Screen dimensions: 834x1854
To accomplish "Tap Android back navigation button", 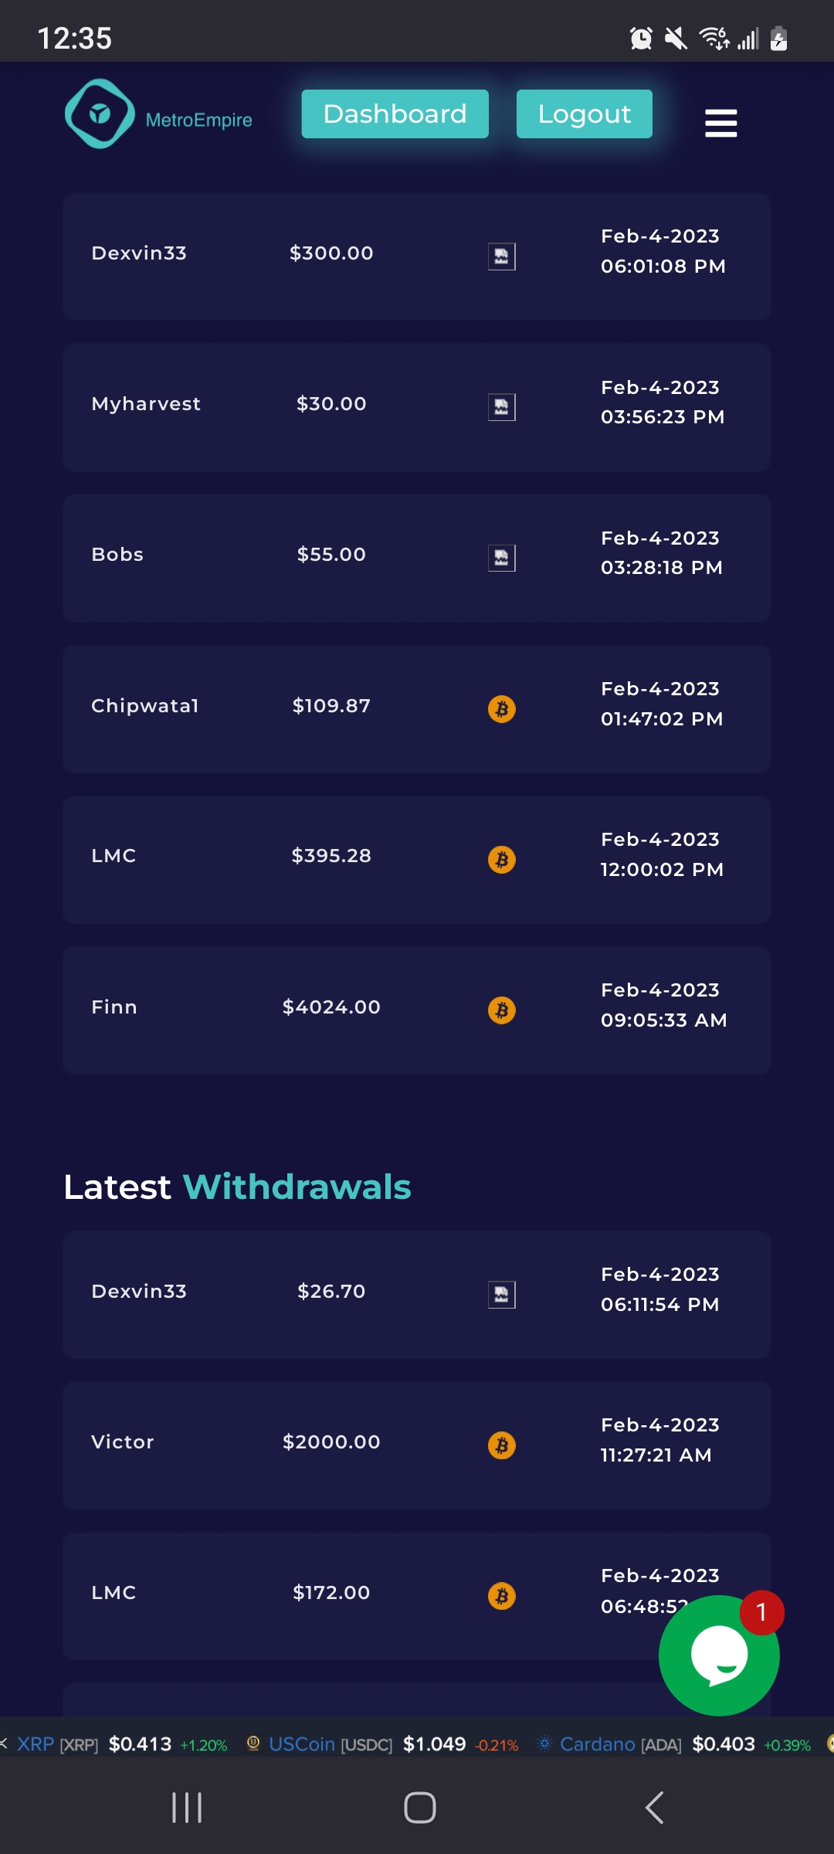I will 654,1808.
